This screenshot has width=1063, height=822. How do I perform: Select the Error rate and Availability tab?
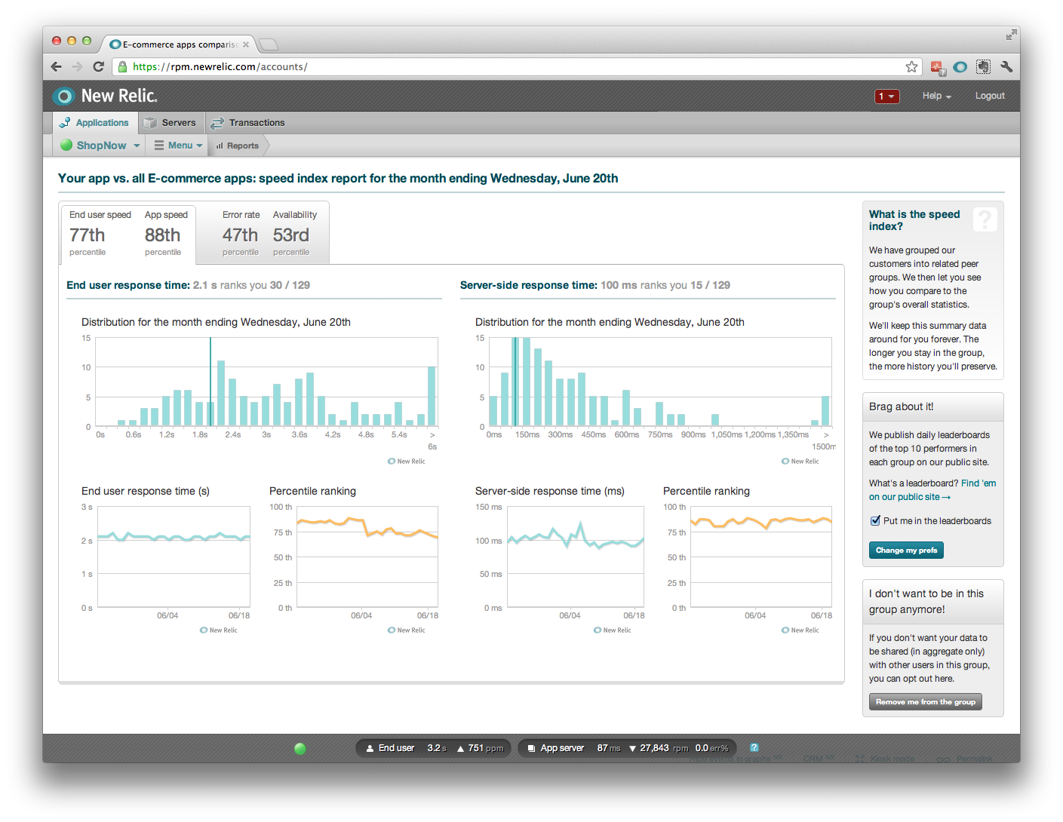click(x=264, y=233)
